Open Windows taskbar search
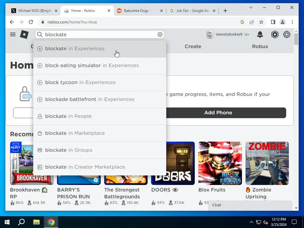 tap(21, 222)
